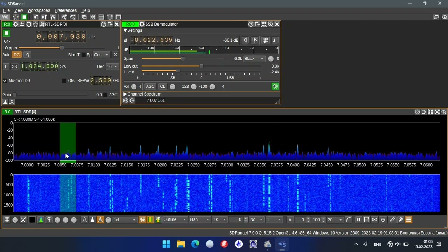Open File Explorer from the taskbar
The width and height of the screenshot is (448, 252).
(181, 244)
